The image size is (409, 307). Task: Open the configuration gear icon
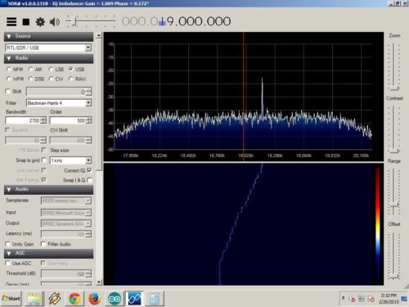(40, 21)
